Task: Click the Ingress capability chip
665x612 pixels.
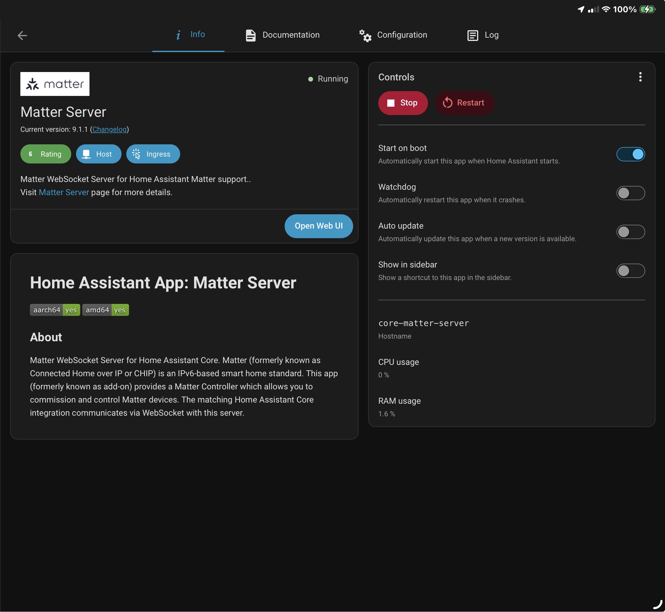Action: [153, 154]
